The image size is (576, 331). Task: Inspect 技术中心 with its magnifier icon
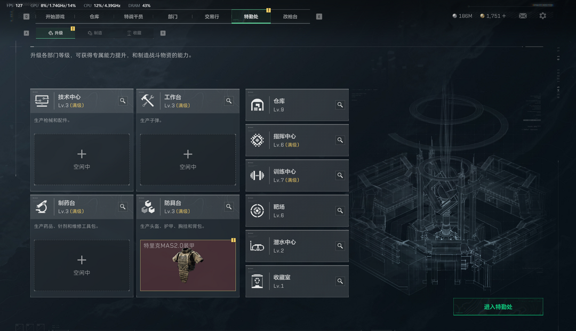[123, 101]
